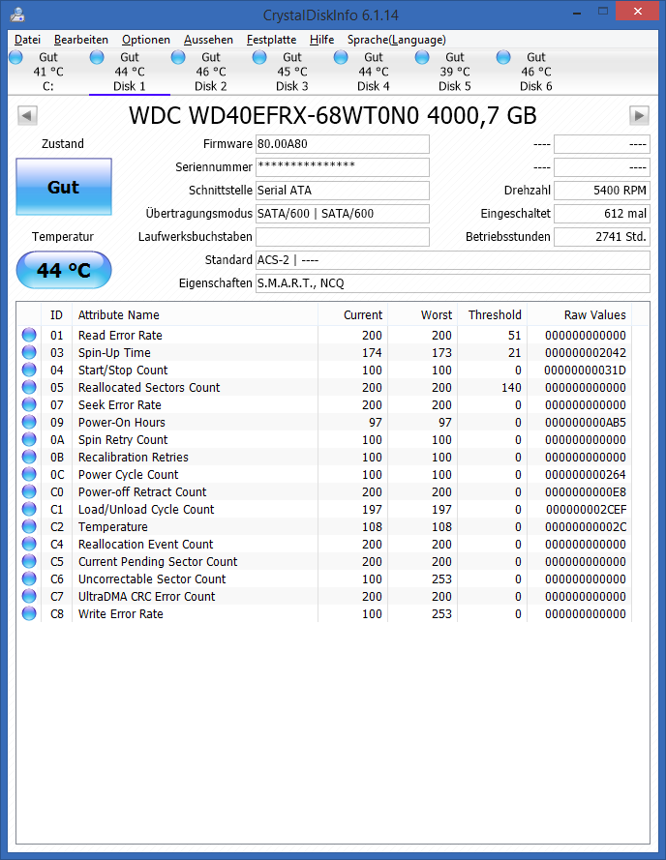Open the Hilfe menu
Screen dimensions: 666x860
(321, 40)
